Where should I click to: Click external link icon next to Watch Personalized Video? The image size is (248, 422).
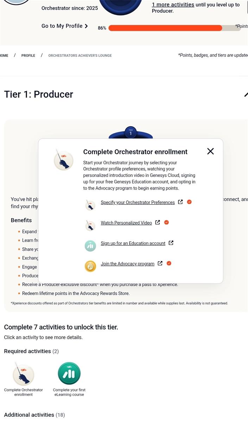[158, 222]
